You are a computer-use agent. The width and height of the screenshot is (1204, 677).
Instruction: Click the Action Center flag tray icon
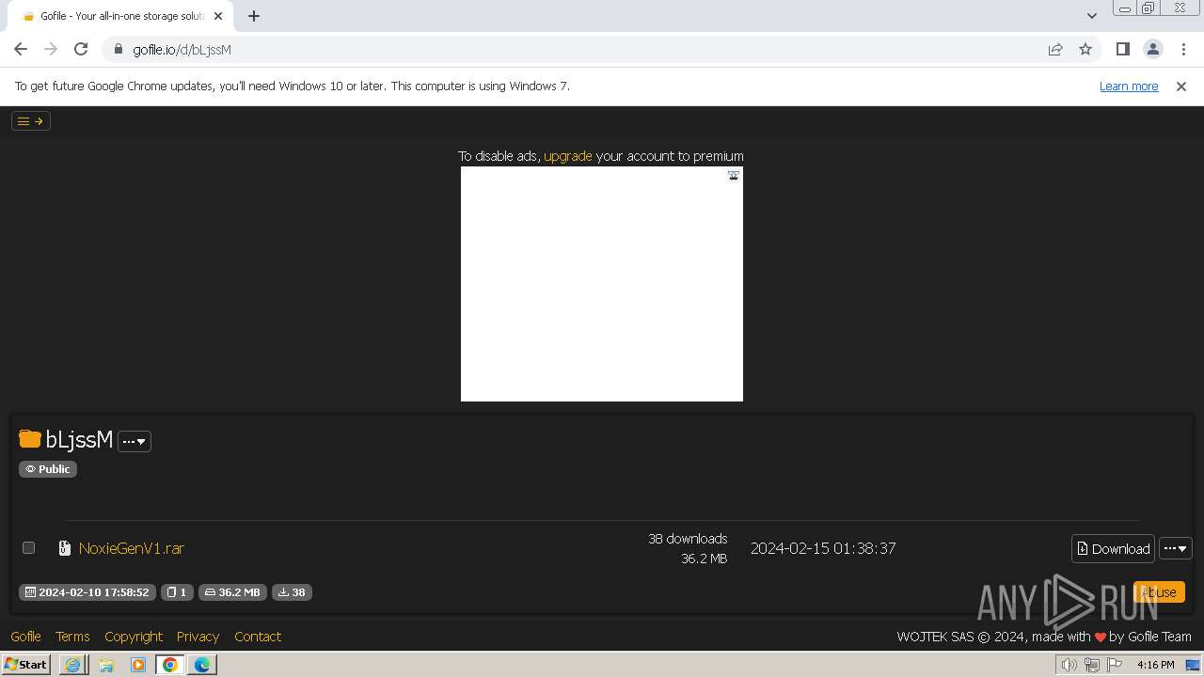[x=1115, y=665]
